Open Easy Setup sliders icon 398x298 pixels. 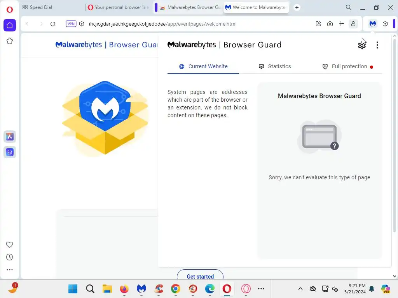pos(342,24)
